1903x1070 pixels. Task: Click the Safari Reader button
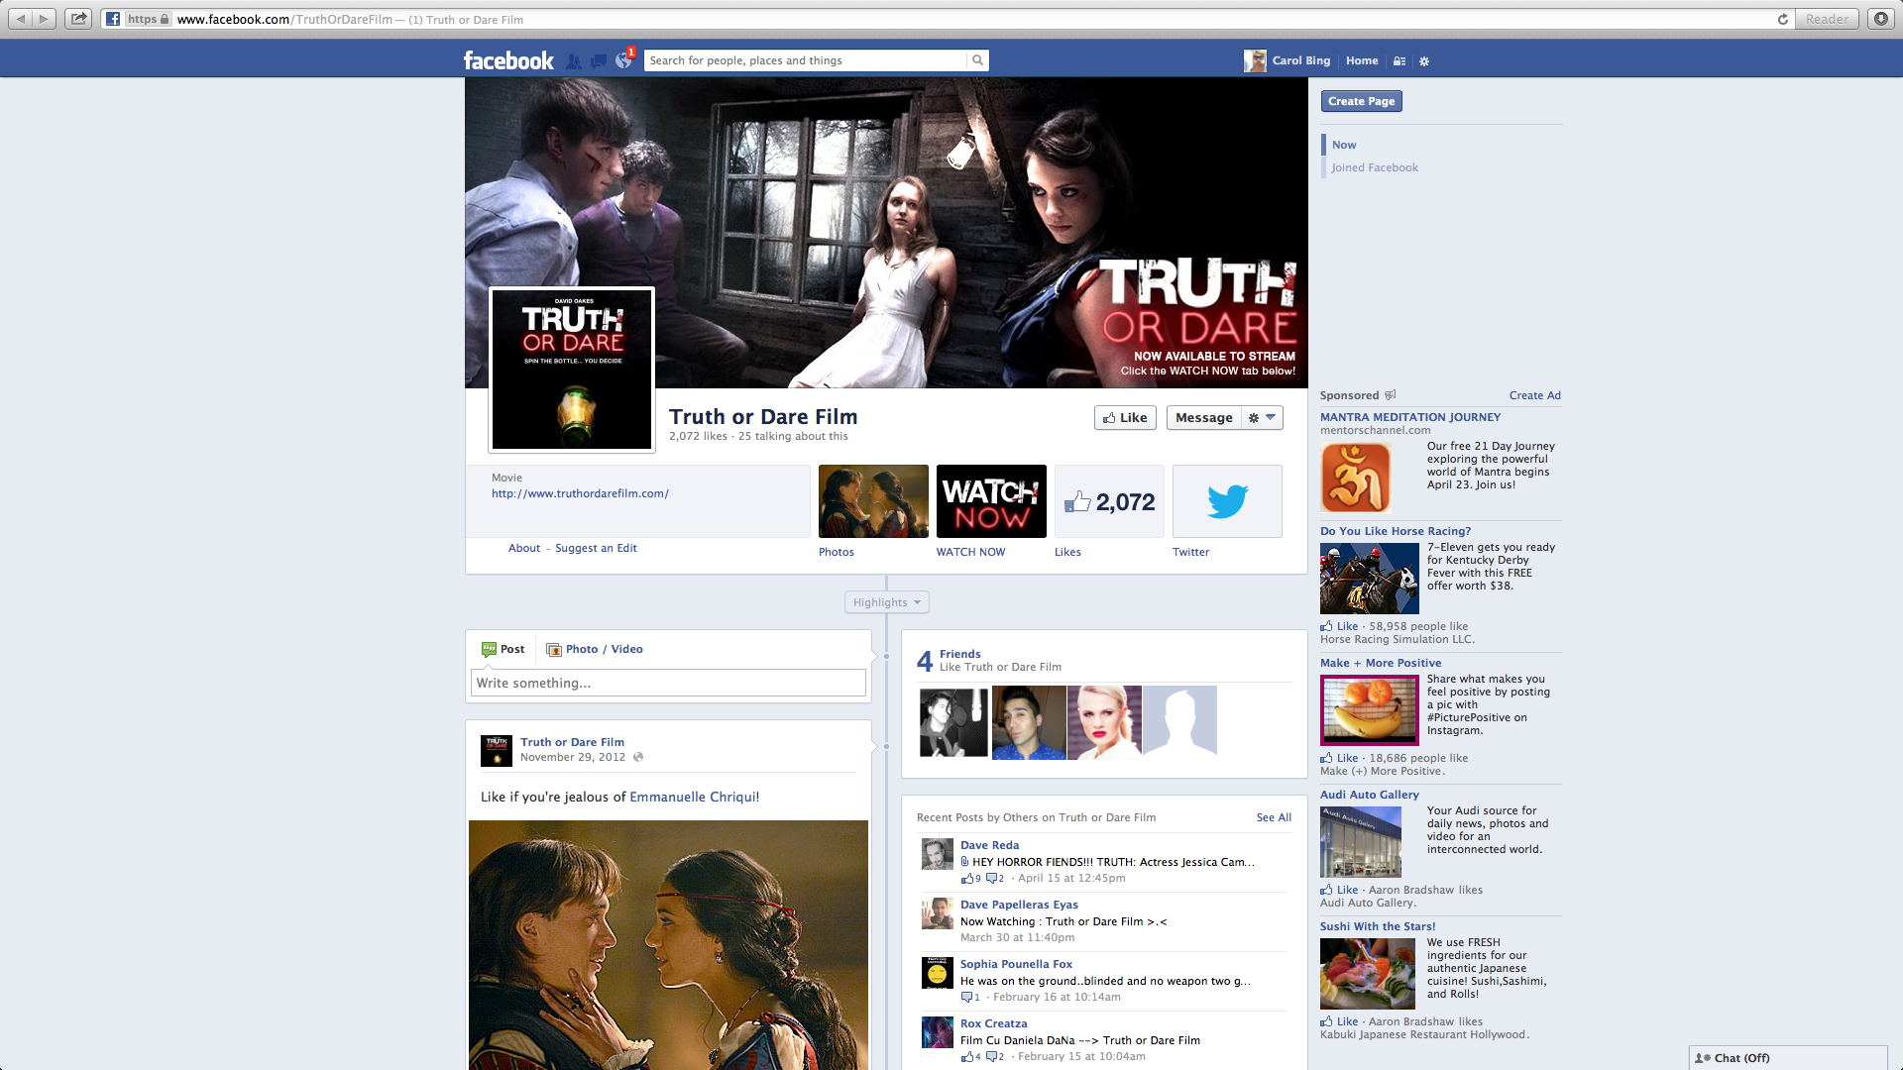click(x=1827, y=19)
